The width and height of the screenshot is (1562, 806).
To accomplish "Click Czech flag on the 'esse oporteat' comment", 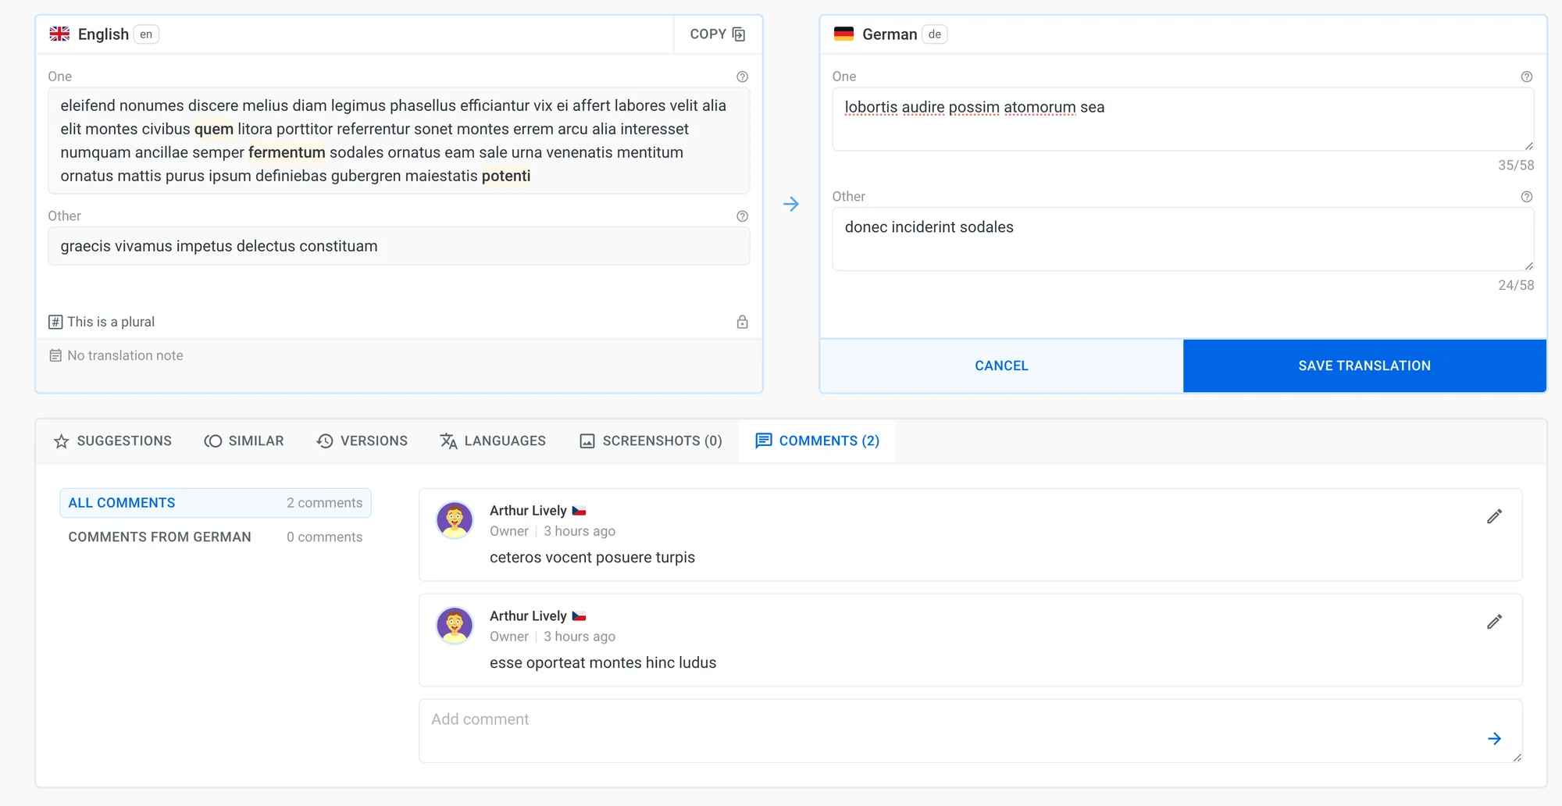I will [579, 616].
